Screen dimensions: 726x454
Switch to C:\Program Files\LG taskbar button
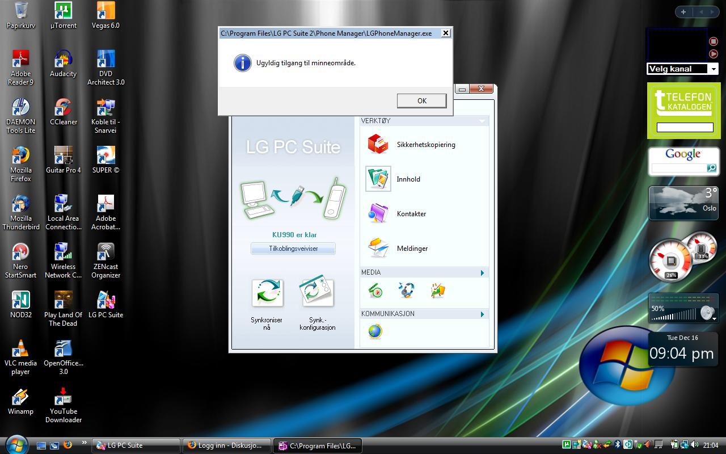317,445
